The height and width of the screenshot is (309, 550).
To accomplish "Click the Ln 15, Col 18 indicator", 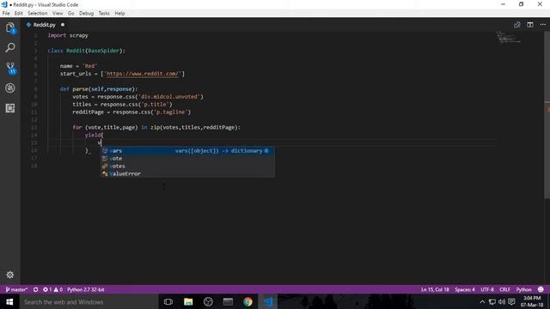I will tap(435, 290).
